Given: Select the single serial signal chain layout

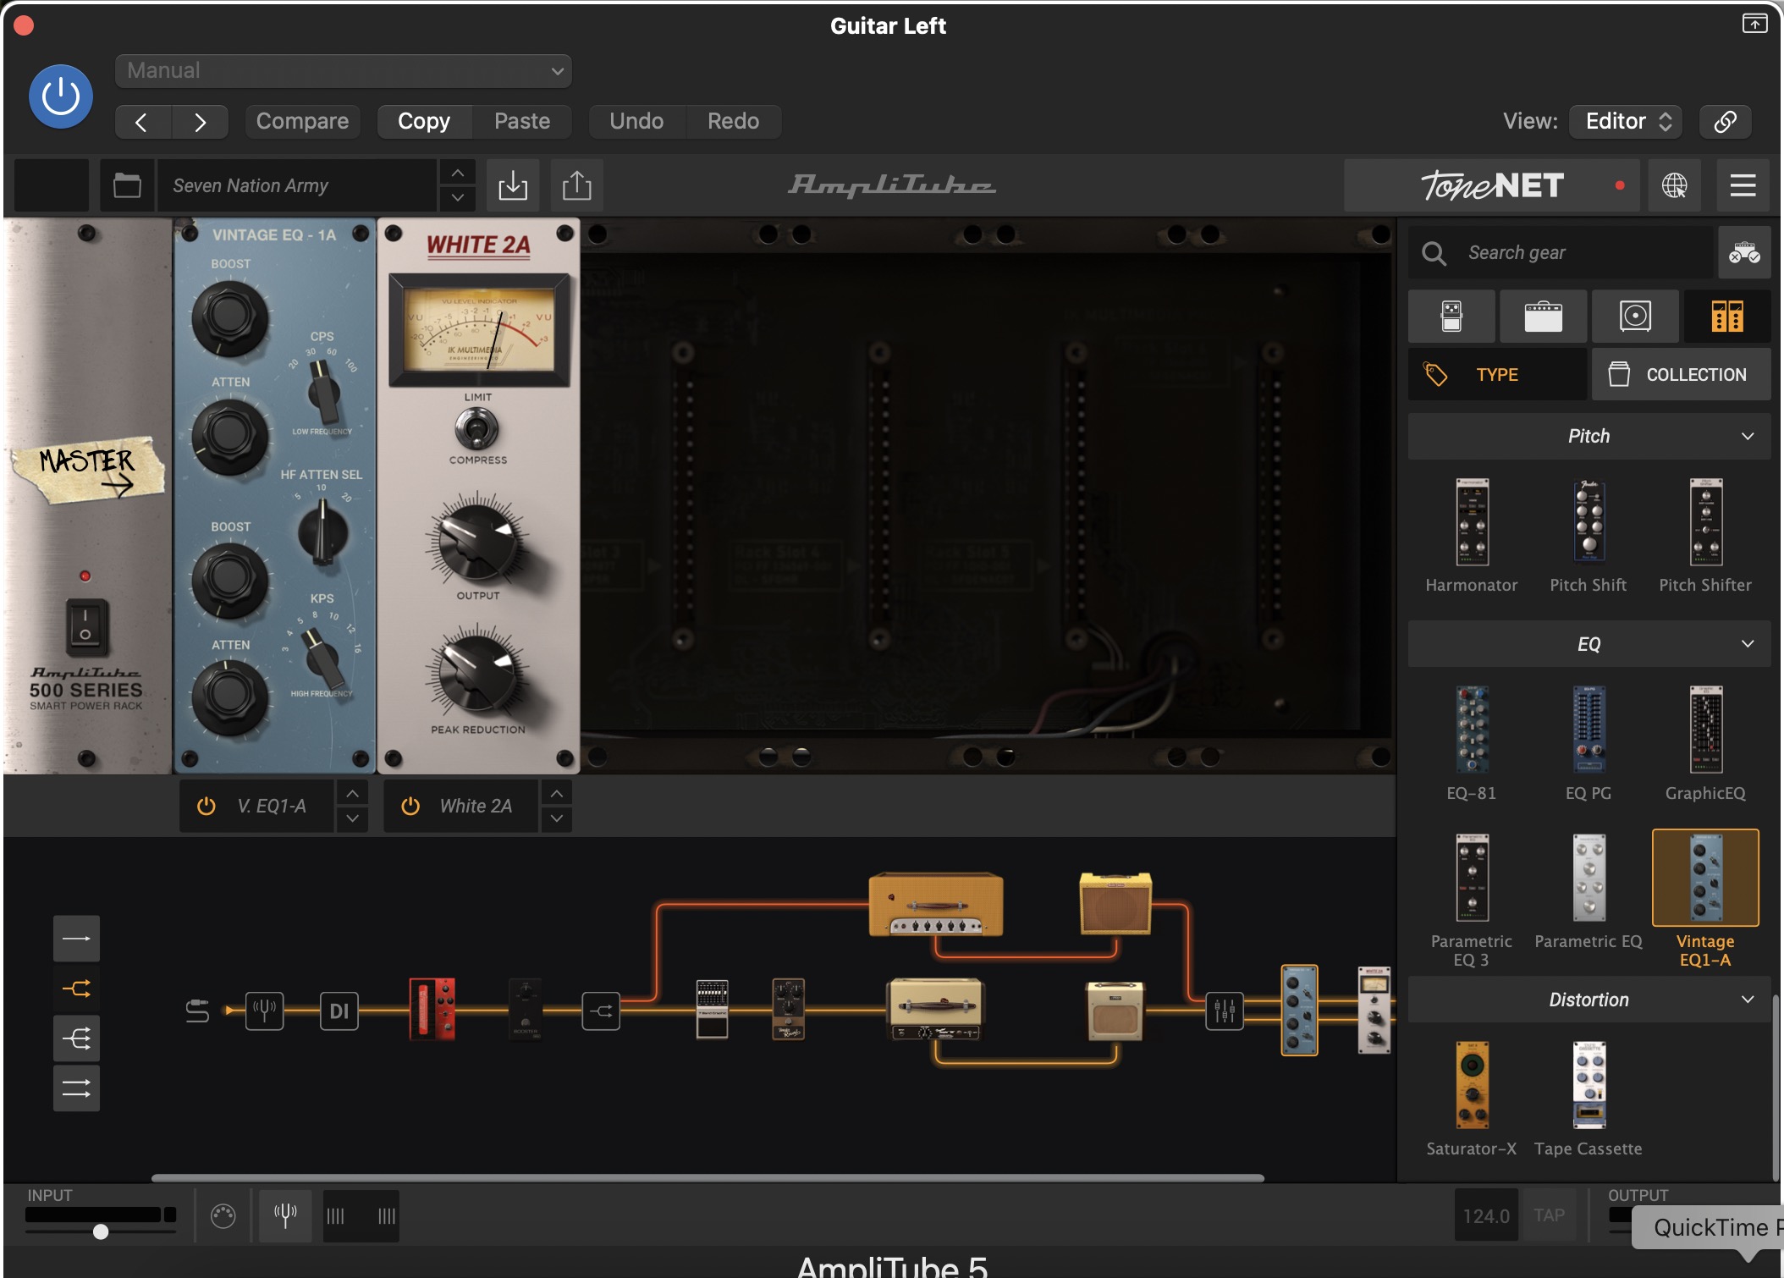Looking at the screenshot, I should (76, 939).
